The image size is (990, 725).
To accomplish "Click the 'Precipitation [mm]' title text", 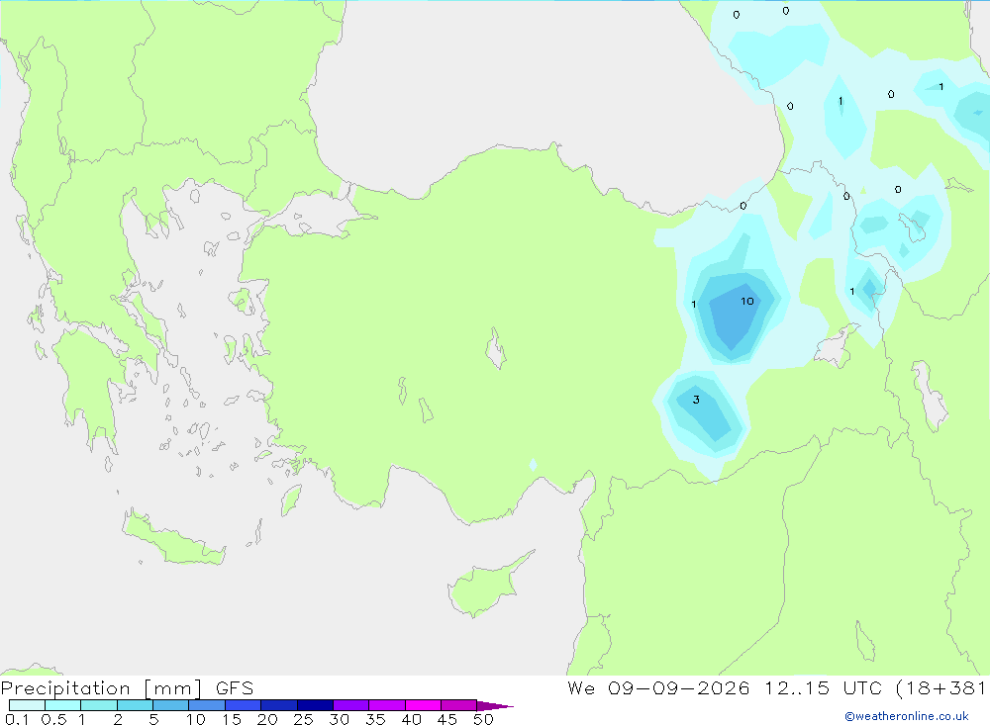I will pos(101,688).
